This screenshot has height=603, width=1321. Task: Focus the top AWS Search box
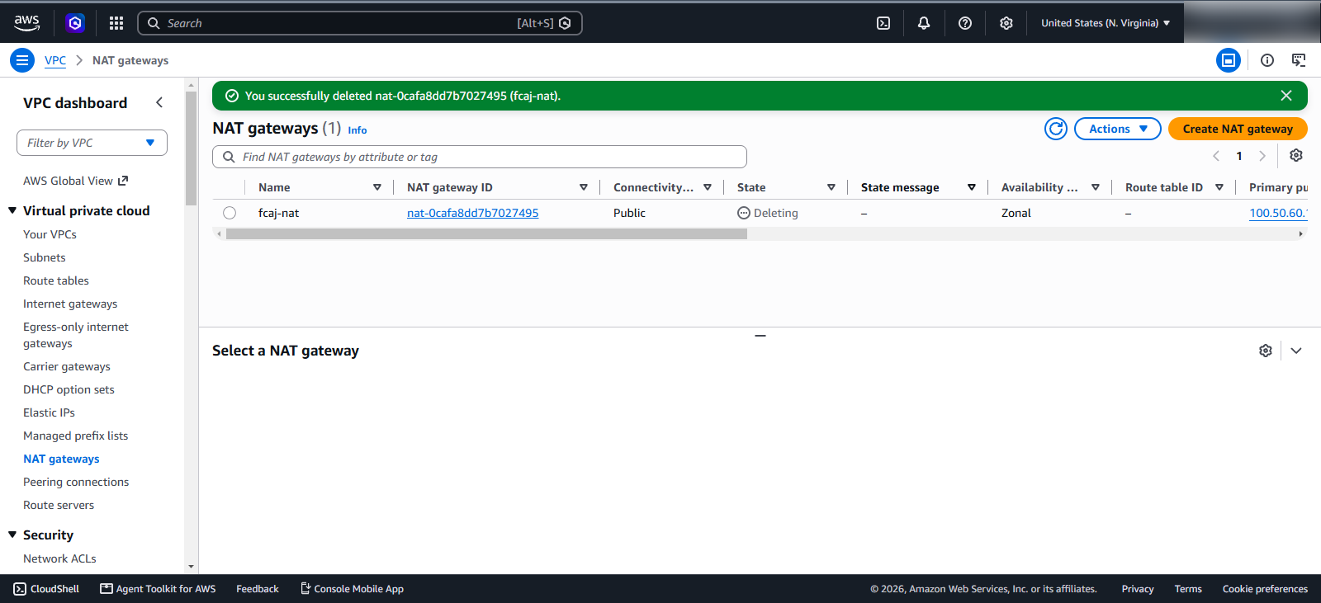360,23
